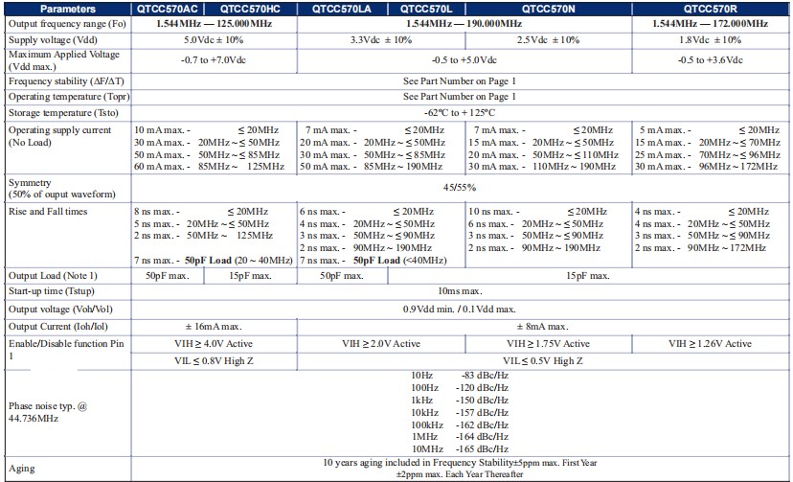Select the QTCC570HC column header
Viewport: 793px width, 482px height.
(x=256, y=8)
